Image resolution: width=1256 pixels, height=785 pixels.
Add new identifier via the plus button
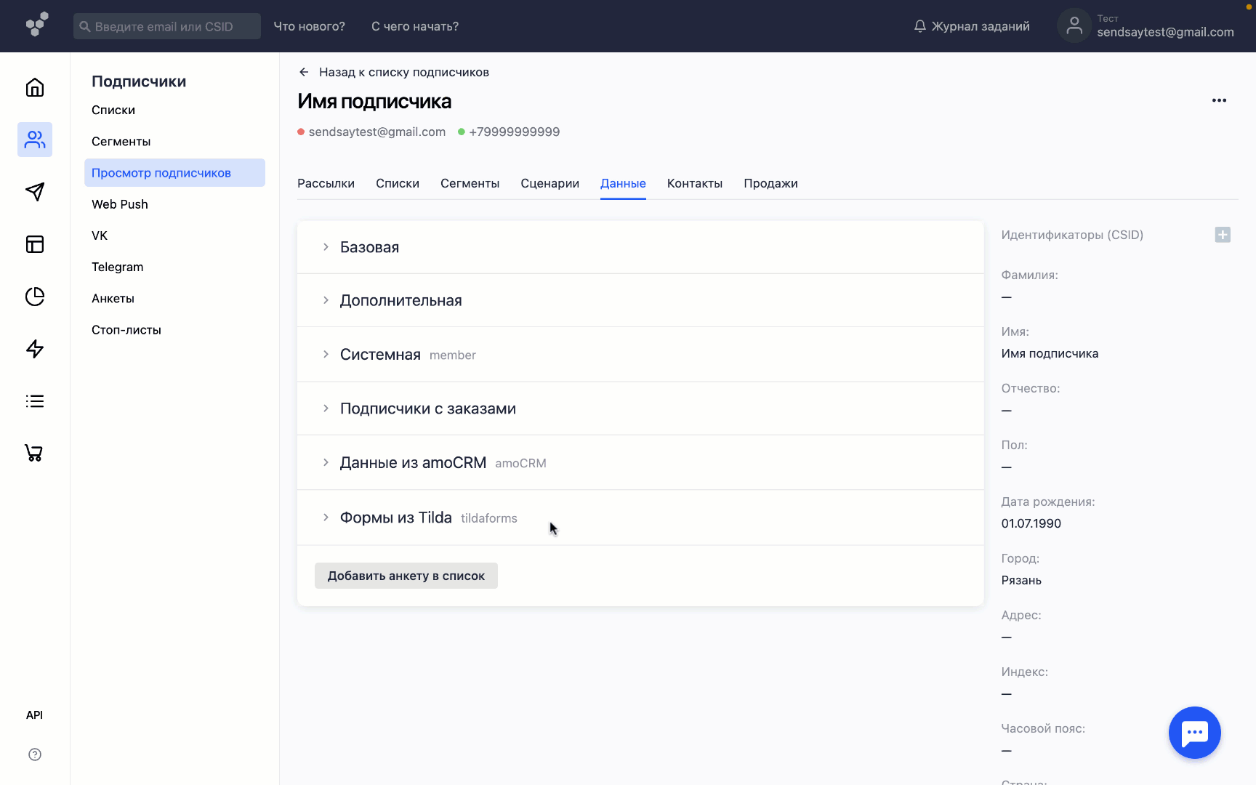pyautogui.click(x=1223, y=235)
